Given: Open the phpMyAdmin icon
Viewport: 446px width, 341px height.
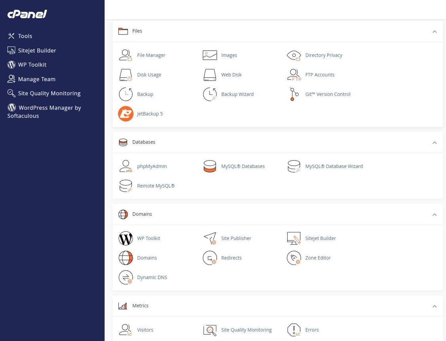Looking at the screenshot, I should [126, 166].
